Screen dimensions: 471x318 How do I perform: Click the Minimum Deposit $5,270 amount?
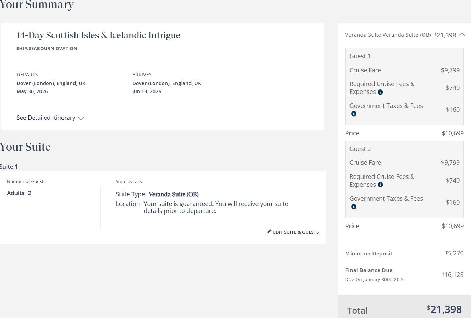coord(455,253)
